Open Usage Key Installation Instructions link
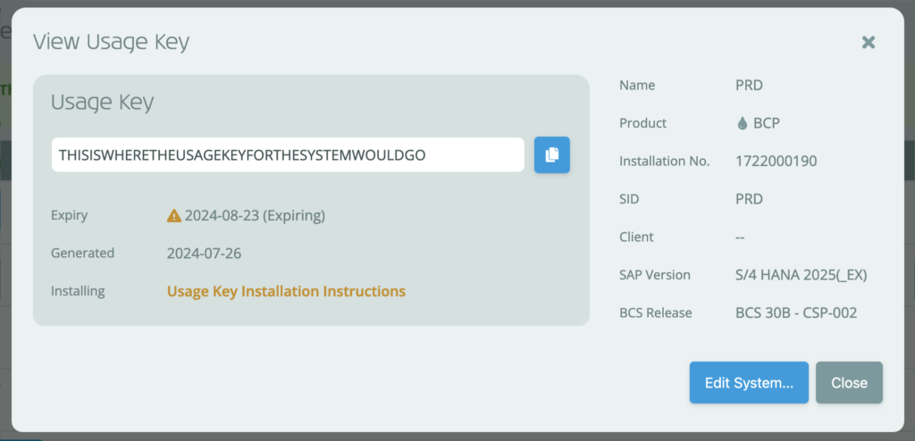 coord(286,291)
